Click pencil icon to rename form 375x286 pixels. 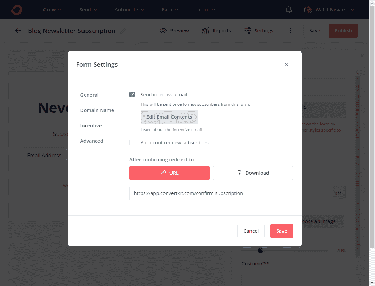click(122, 31)
